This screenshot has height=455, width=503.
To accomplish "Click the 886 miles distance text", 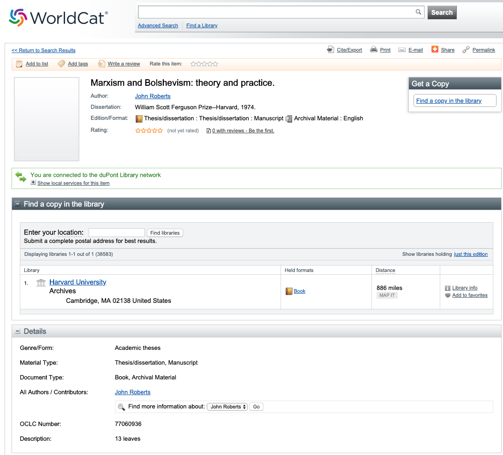I will coord(389,288).
